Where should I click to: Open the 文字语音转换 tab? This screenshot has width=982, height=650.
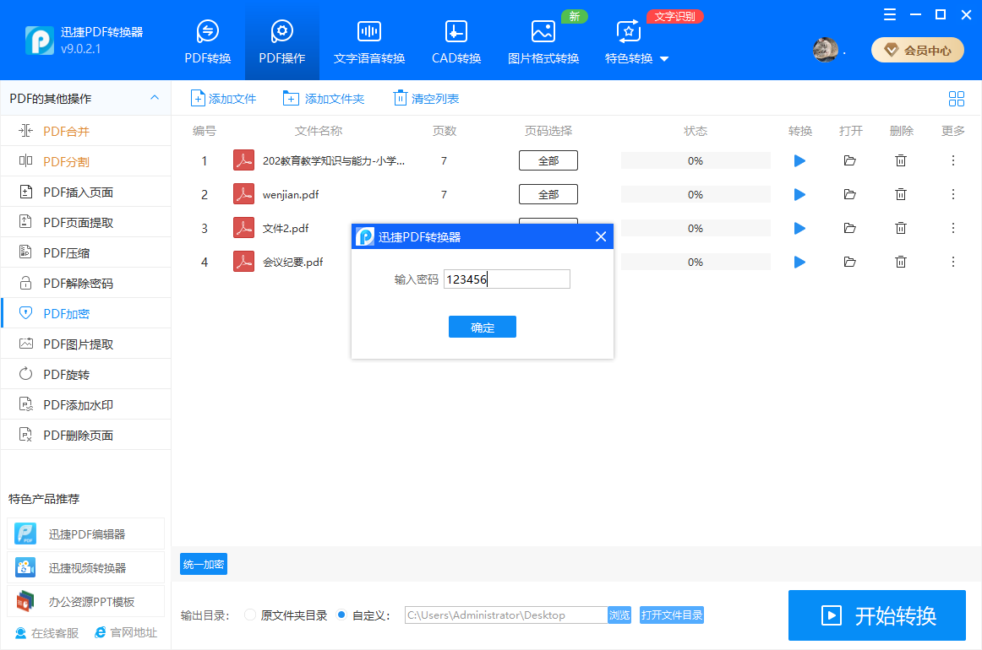point(368,42)
